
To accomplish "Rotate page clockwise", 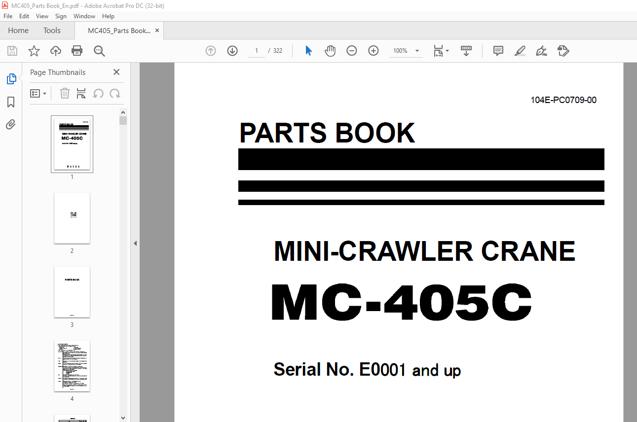I will tap(115, 93).
